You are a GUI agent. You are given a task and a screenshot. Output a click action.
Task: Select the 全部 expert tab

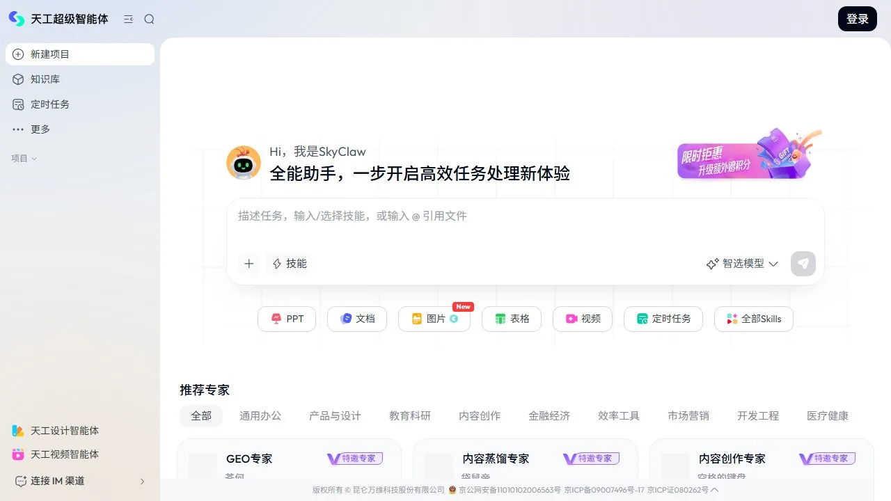tap(201, 416)
